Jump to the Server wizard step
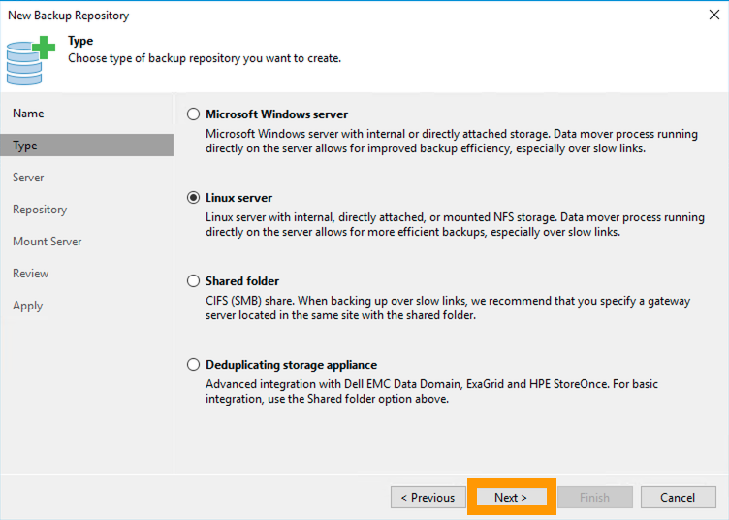The image size is (729, 520). pyautogui.click(x=28, y=178)
